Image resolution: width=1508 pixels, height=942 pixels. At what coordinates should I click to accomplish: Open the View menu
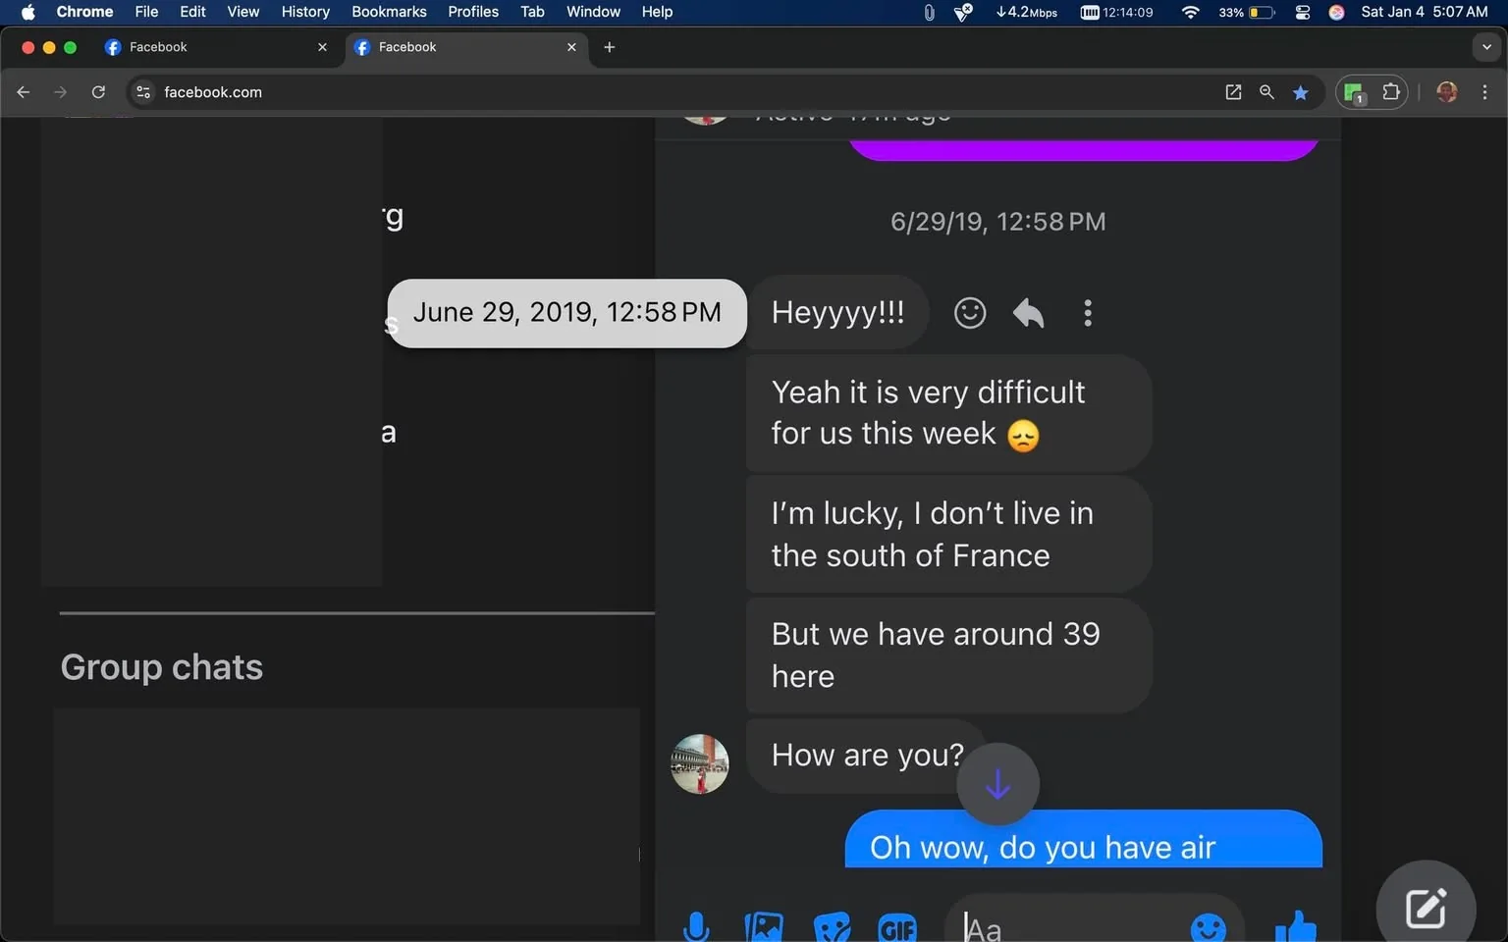242,12
